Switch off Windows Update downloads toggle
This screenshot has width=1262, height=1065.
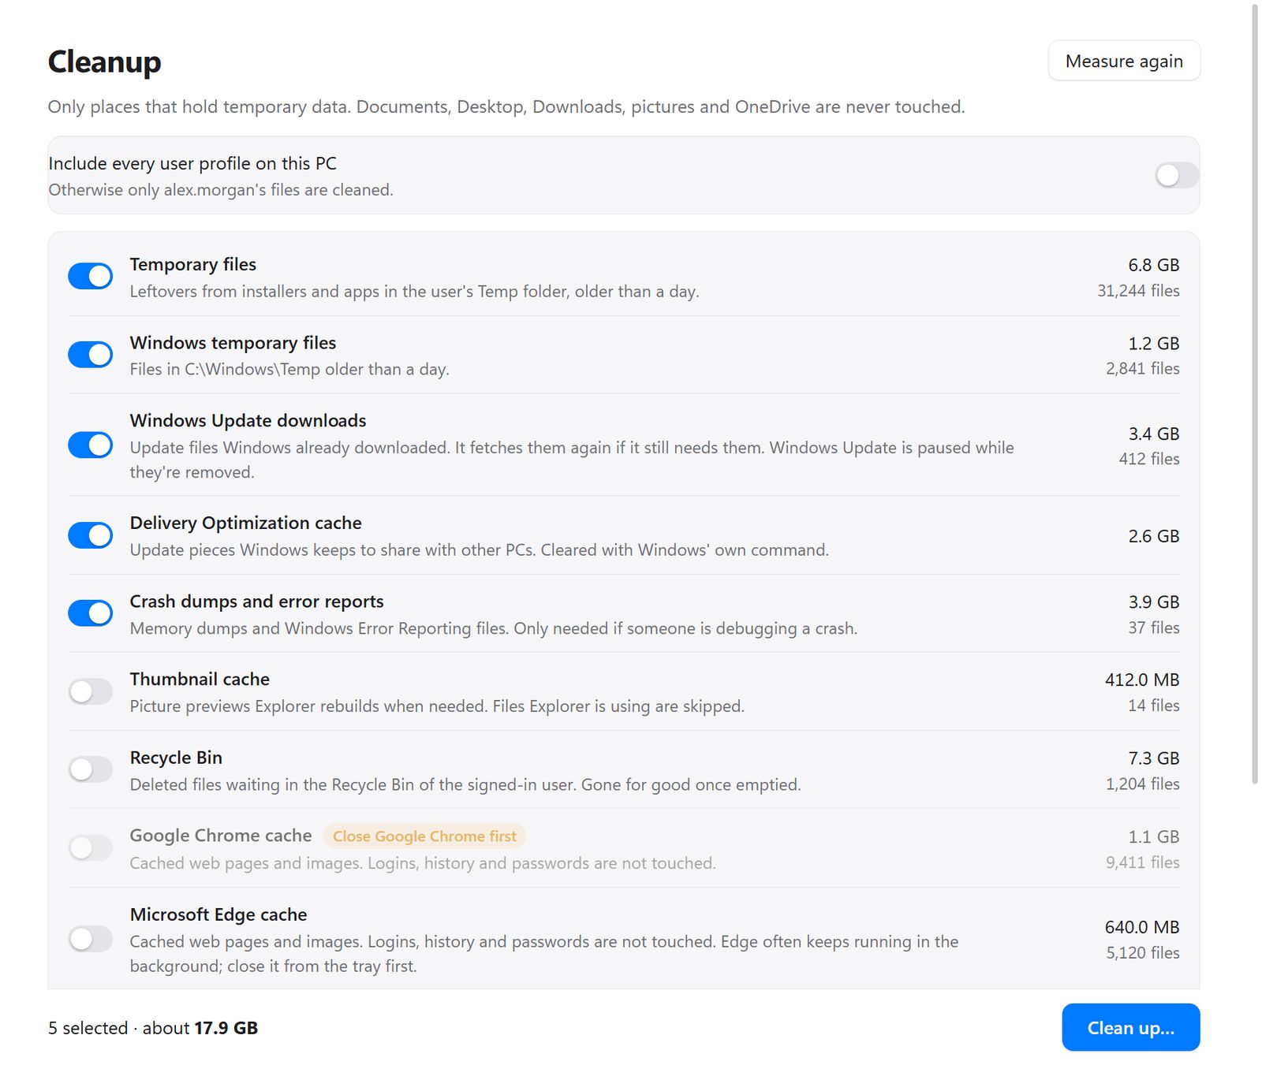click(91, 445)
